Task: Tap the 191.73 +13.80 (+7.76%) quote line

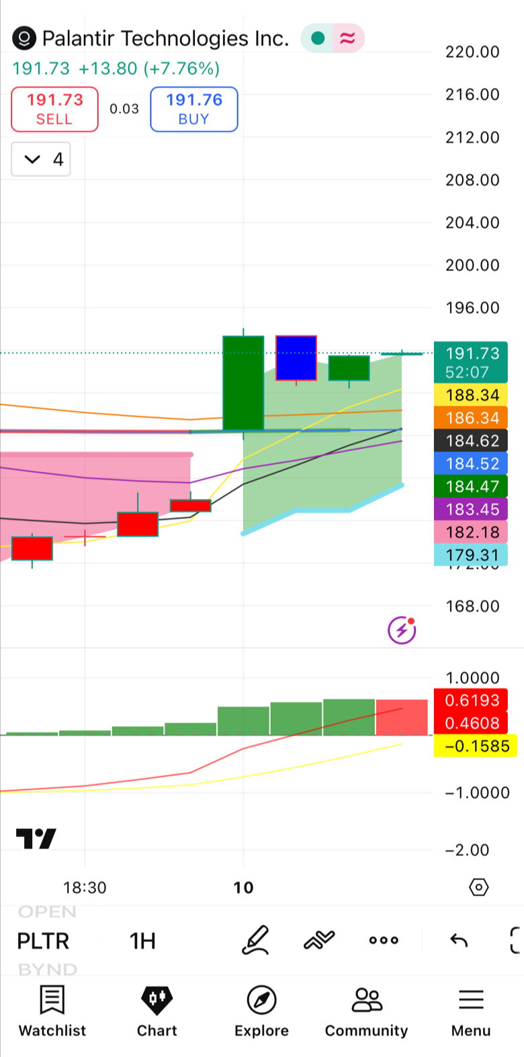Action: point(116,69)
